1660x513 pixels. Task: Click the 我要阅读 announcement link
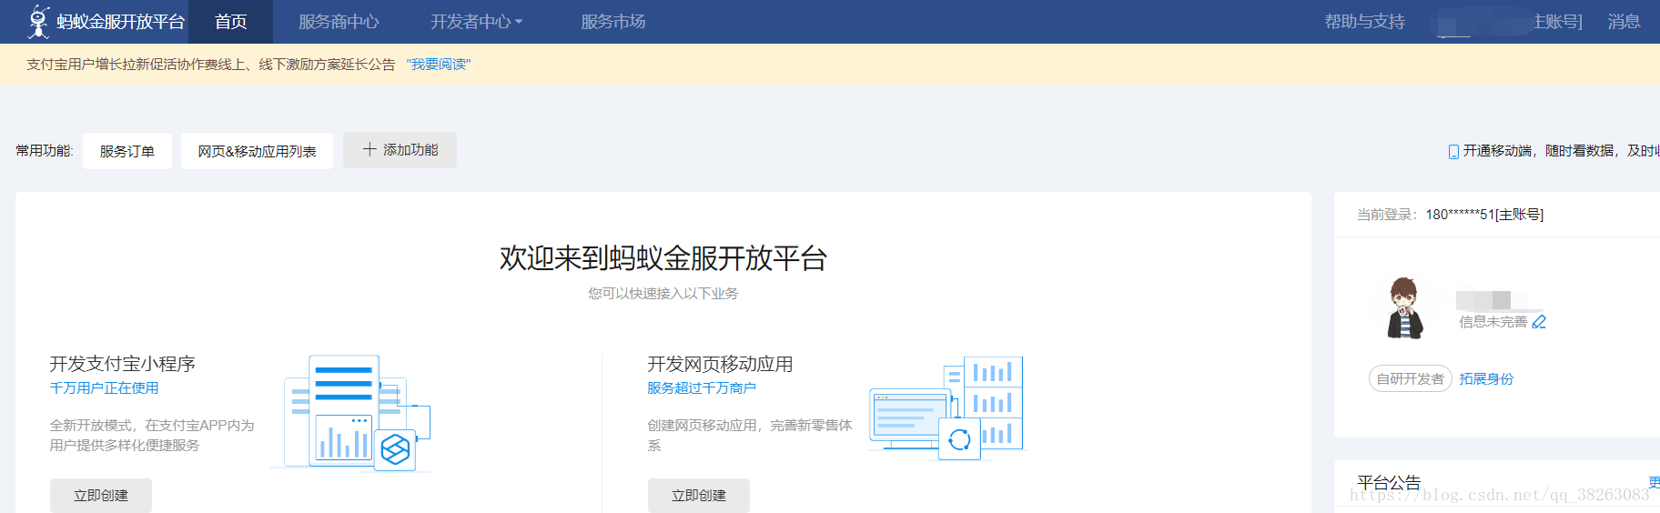(x=439, y=65)
